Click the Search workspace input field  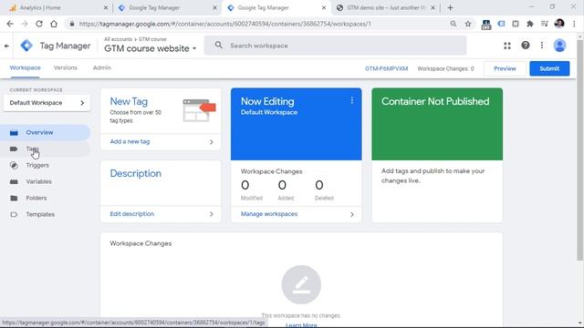(335, 46)
